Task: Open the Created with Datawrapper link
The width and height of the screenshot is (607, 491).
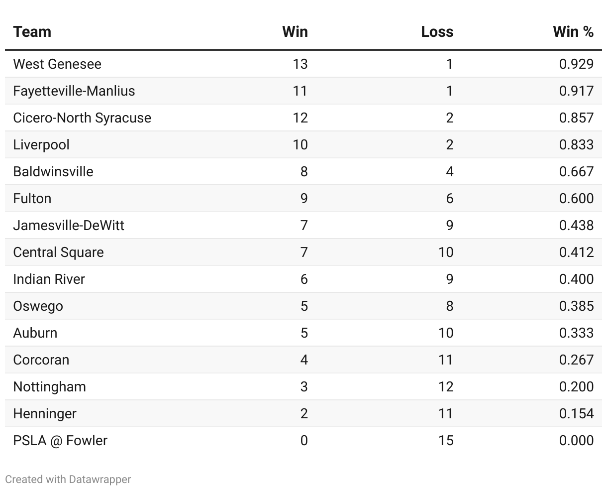Action: click(x=68, y=479)
